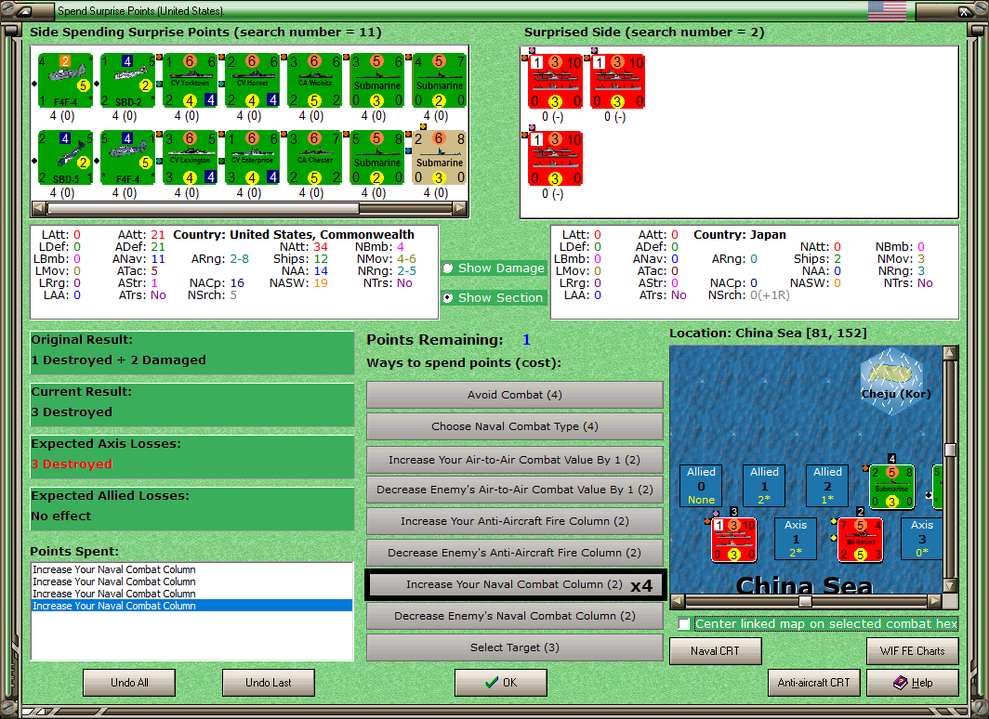The height and width of the screenshot is (719, 989).
Task: Click the Submarine unit with values 5 5 8
Action: [377, 158]
